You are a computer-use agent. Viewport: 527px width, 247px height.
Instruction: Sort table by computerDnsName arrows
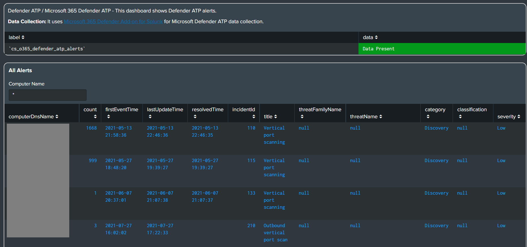click(x=57, y=117)
